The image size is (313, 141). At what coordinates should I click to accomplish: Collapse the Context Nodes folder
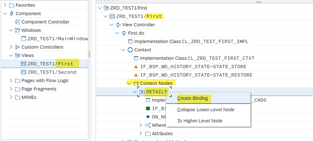tap(129, 83)
